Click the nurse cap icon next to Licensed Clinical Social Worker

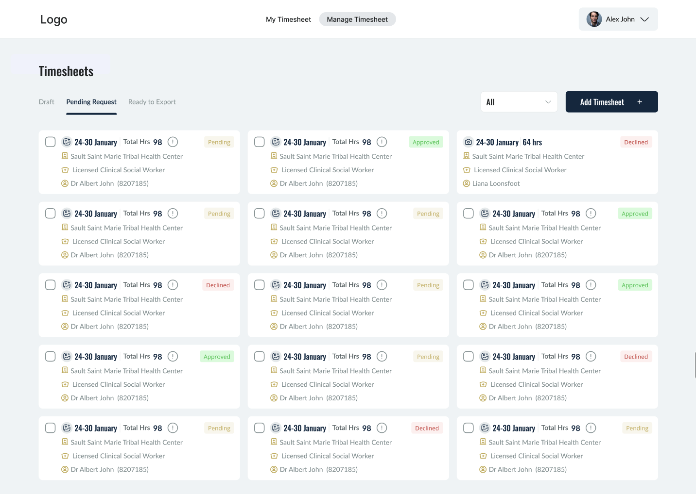(x=65, y=169)
